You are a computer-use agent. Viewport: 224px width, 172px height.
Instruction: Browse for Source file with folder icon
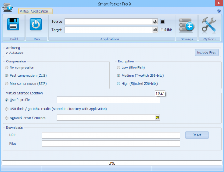(x=155, y=22)
